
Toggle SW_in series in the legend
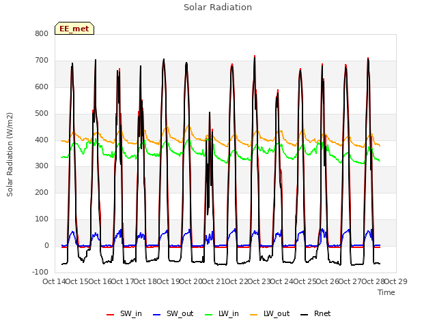click(x=124, y=313)
